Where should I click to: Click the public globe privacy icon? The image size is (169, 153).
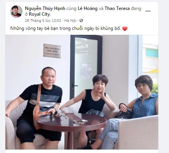81,21
